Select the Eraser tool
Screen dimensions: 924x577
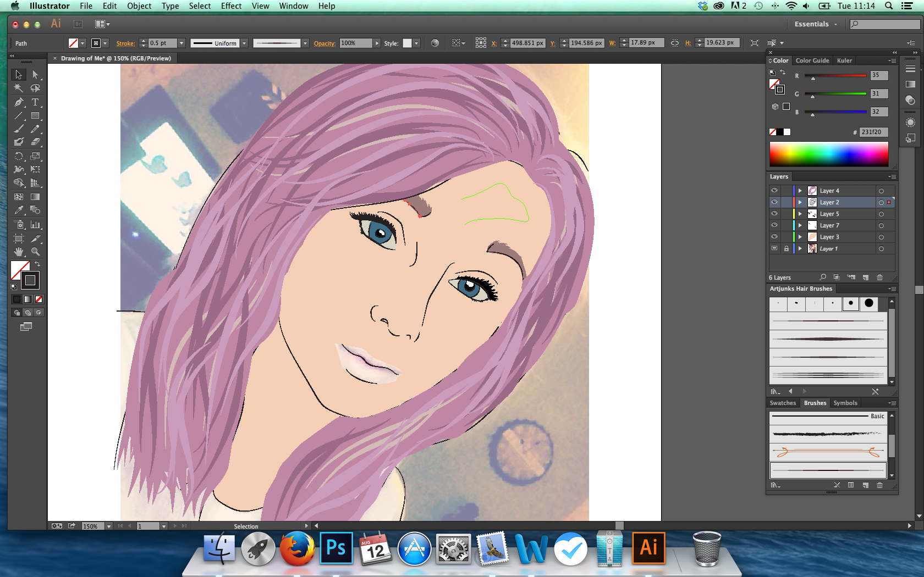35,142
